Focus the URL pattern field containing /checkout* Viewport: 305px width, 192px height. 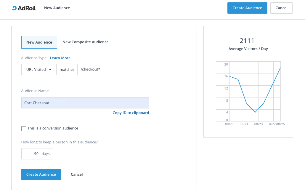tap(131, 70)
